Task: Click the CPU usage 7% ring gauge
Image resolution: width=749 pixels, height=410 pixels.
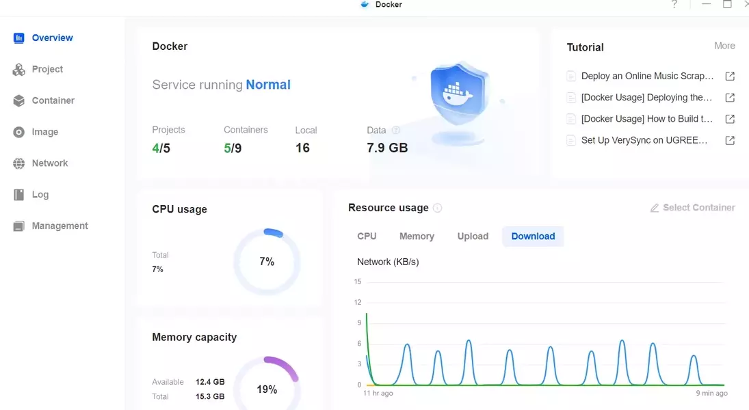Action: pos(267,262)
